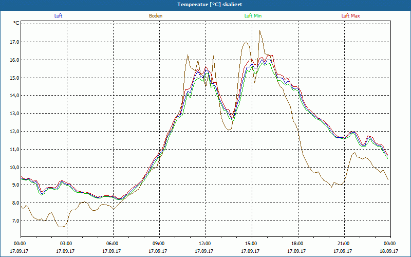Select the 11,0 y-axis value
The height and width of the screenshot is (257, 411).
click(x=15, y=150)
